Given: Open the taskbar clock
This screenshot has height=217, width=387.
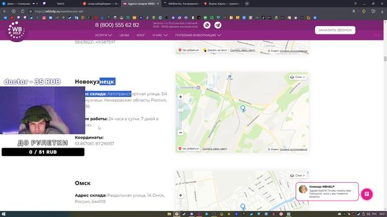Looking at the screenshot, I should (382, 214).
